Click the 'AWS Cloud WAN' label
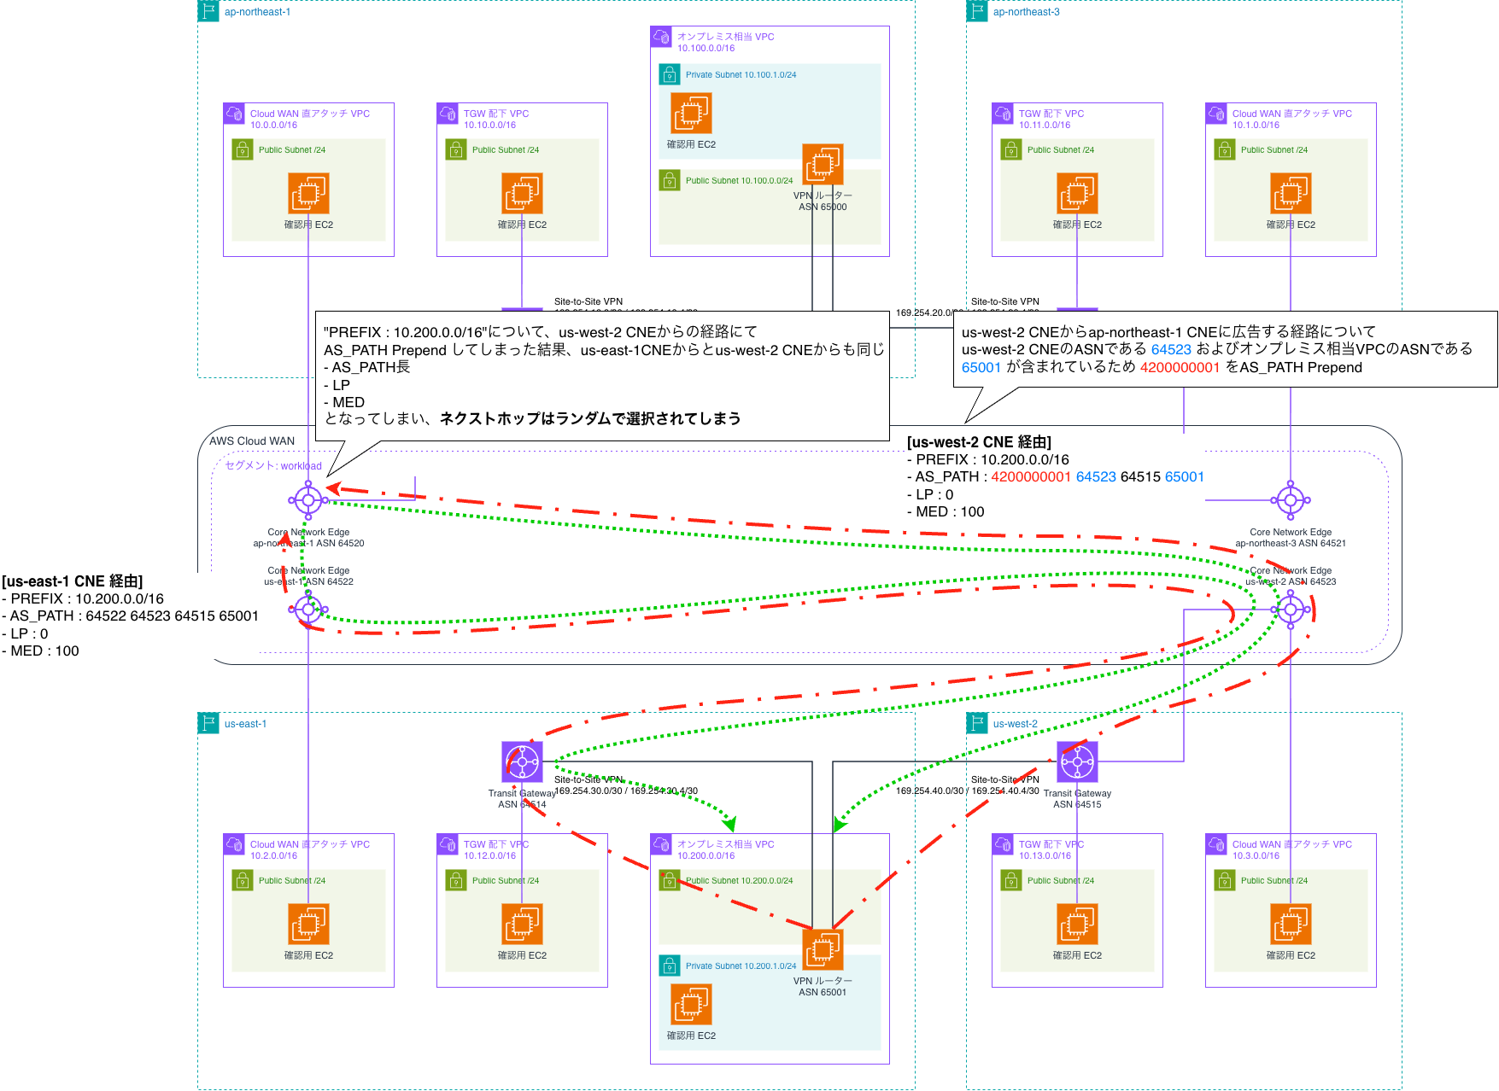This screenshot has height=1091, width=1499. (x=252, y=441)
